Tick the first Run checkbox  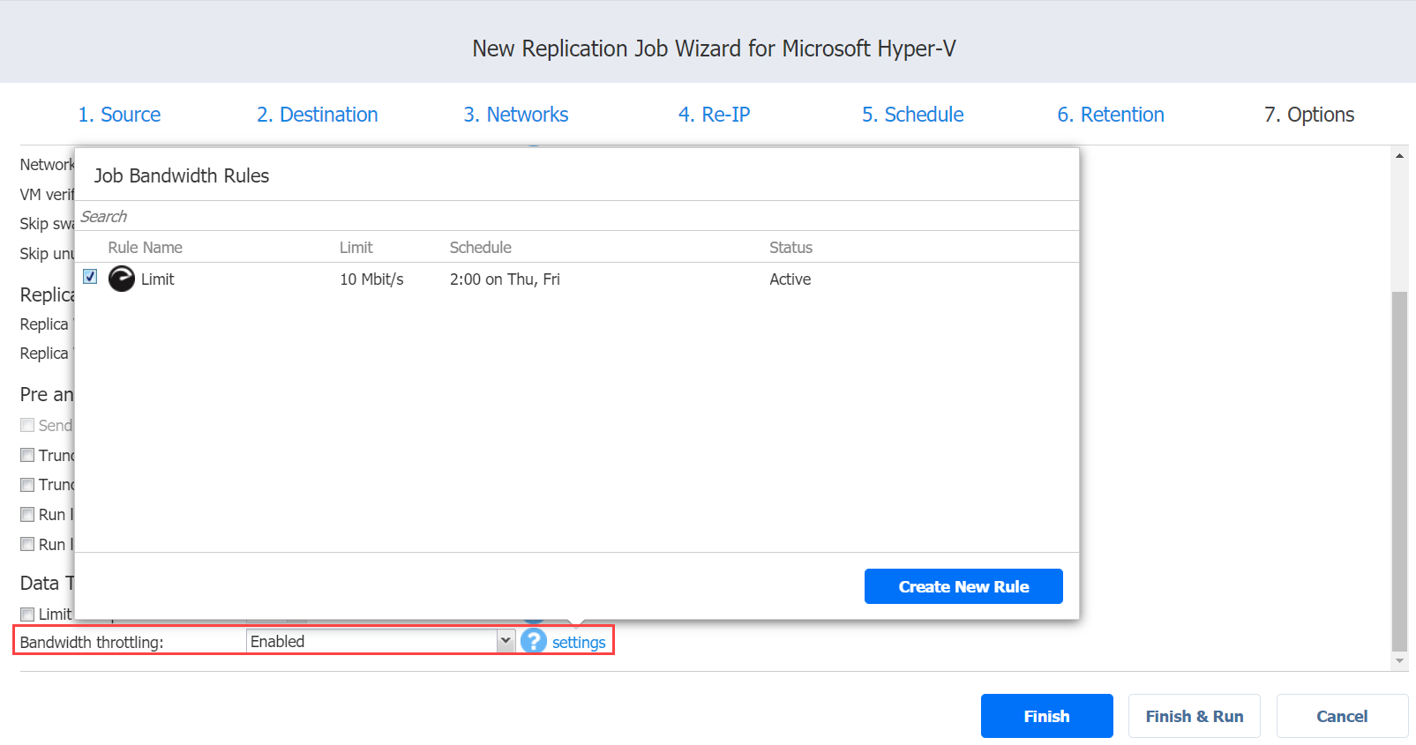coord(27,514)
